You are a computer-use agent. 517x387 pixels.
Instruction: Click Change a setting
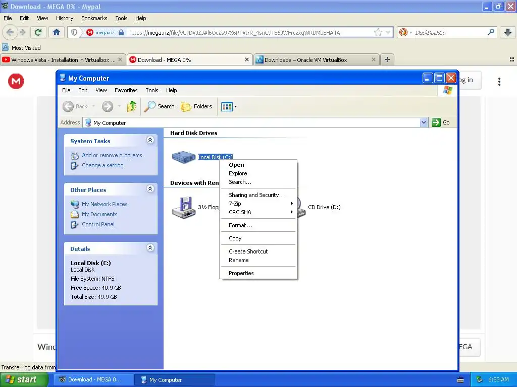[x=102, y=165]
